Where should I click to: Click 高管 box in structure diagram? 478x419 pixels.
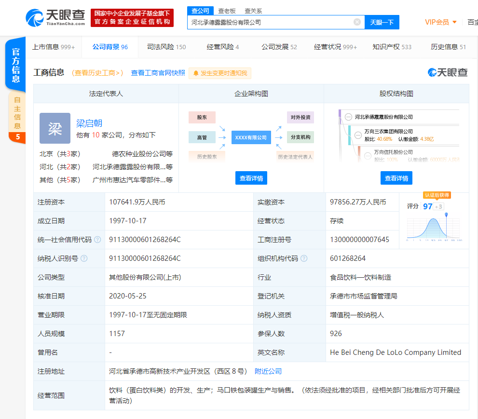click(x=202, y=137)
